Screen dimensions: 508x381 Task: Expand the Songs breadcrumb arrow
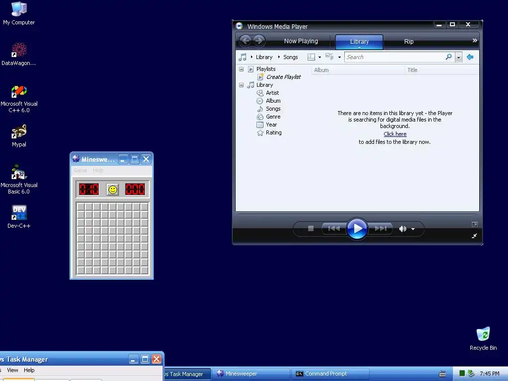click(279, 57)
